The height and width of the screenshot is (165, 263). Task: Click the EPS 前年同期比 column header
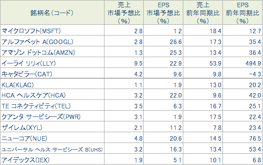pyautogui.click(x=243, y=13)
